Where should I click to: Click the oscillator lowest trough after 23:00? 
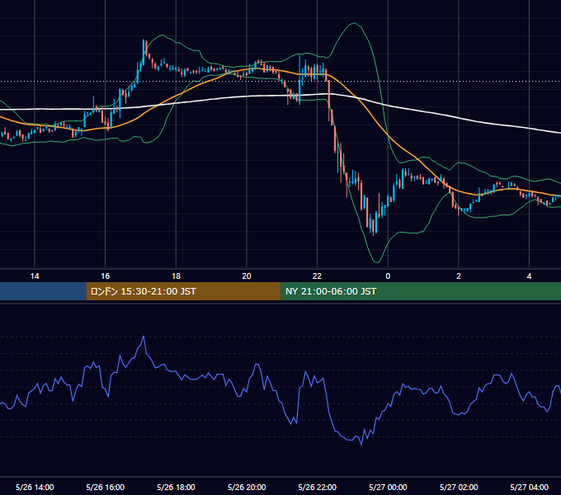pyautogui.click(x=361, y=445)
